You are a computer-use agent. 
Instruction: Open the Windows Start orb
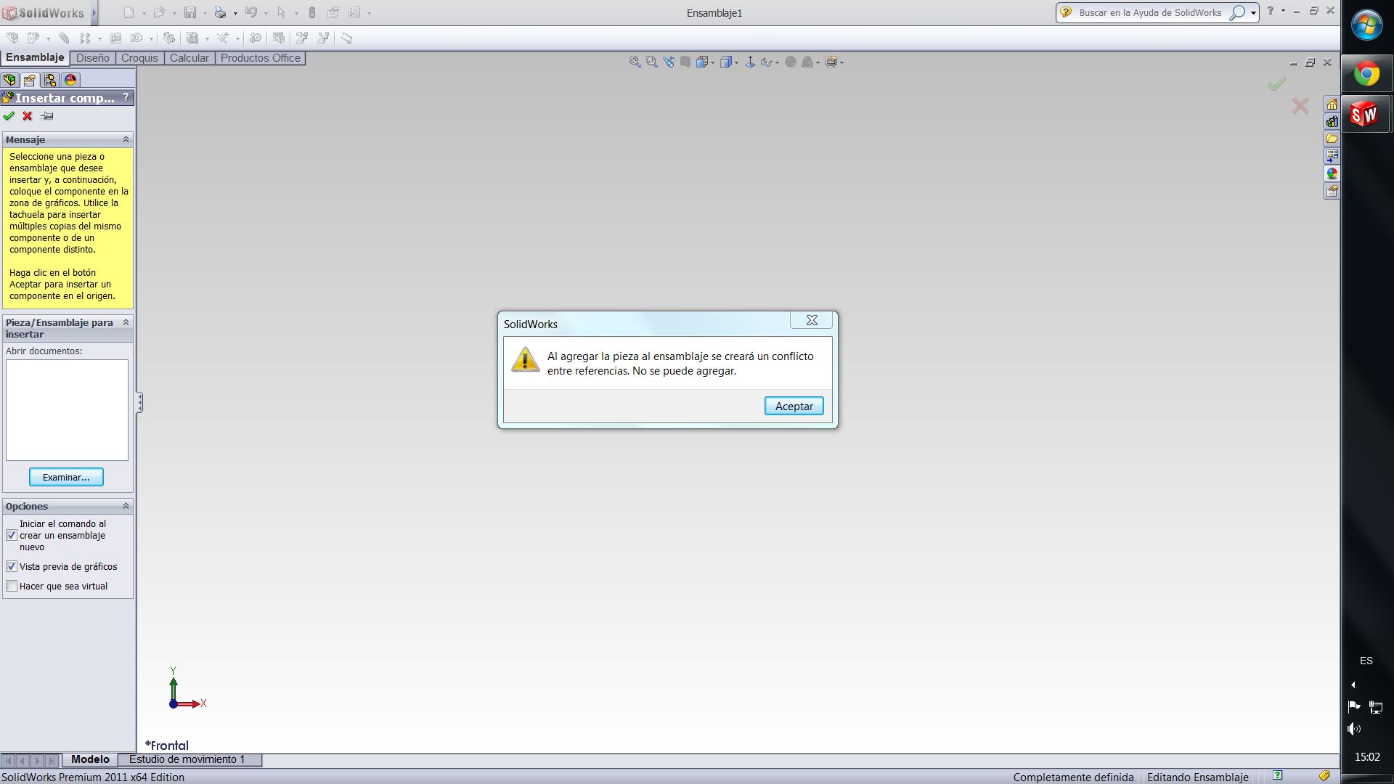(x=1366, y=25)
